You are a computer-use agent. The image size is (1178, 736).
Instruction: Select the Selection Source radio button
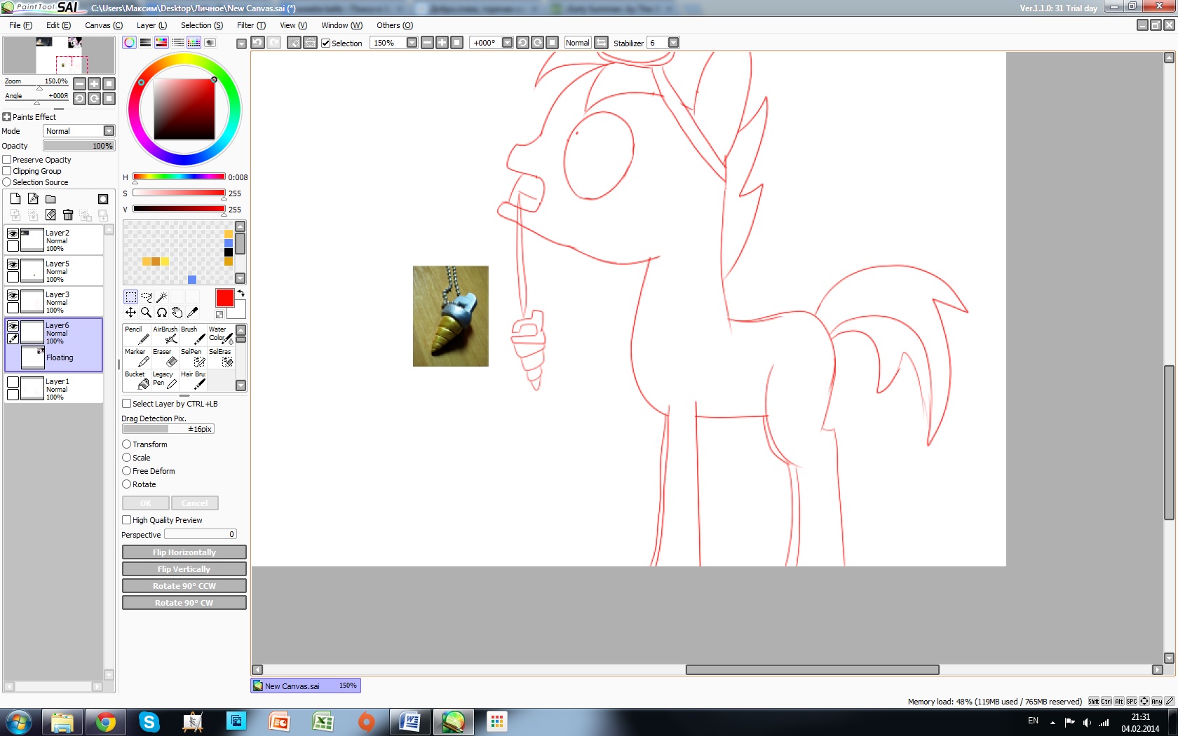click(7, 182)
